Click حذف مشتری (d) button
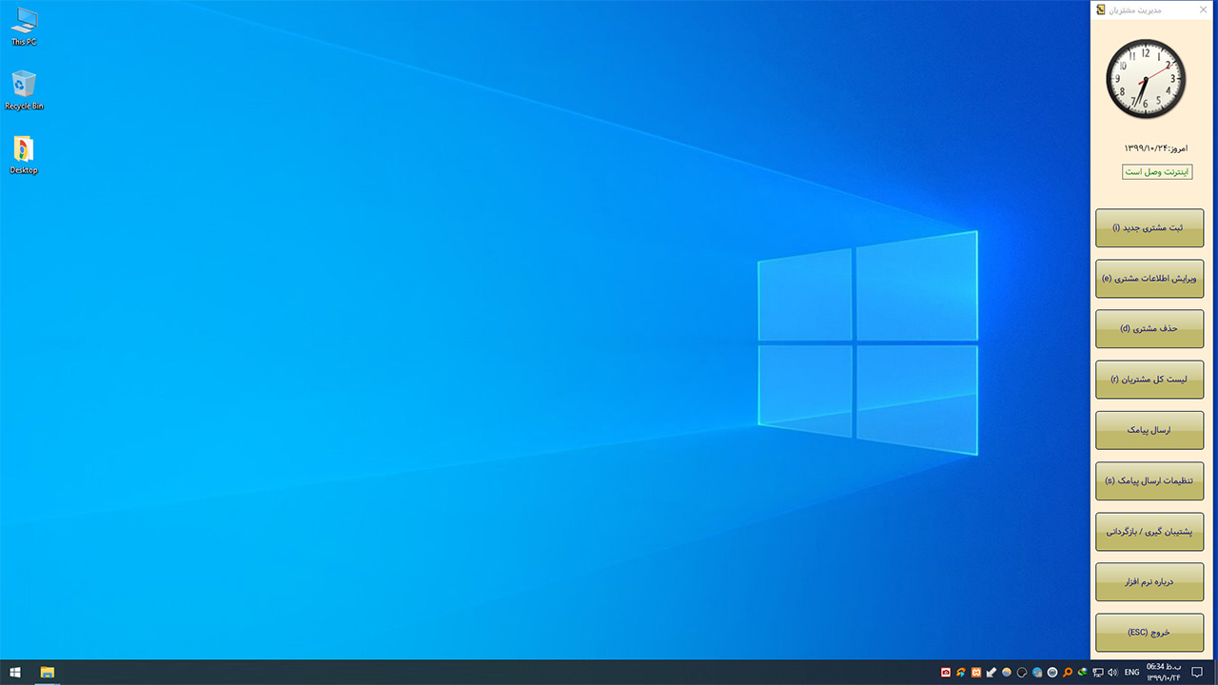The image size is (1218, 685). pyautogui.click(x=1149, y=329)
